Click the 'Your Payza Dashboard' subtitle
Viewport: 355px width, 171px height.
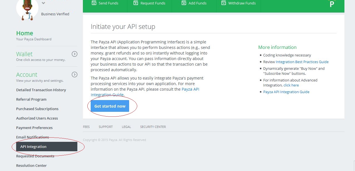[34, 39]
